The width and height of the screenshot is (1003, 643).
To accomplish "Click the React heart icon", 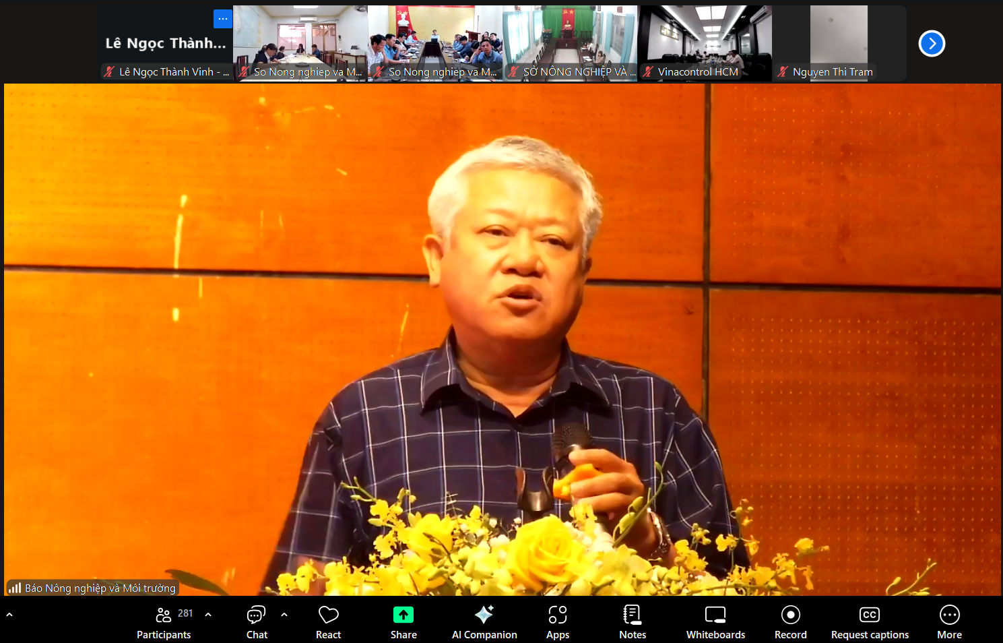I will click(x=328, y=622).
